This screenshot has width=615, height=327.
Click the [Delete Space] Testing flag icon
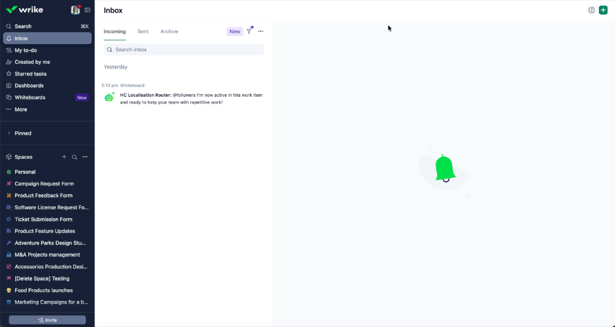click(x=9, y=278)
